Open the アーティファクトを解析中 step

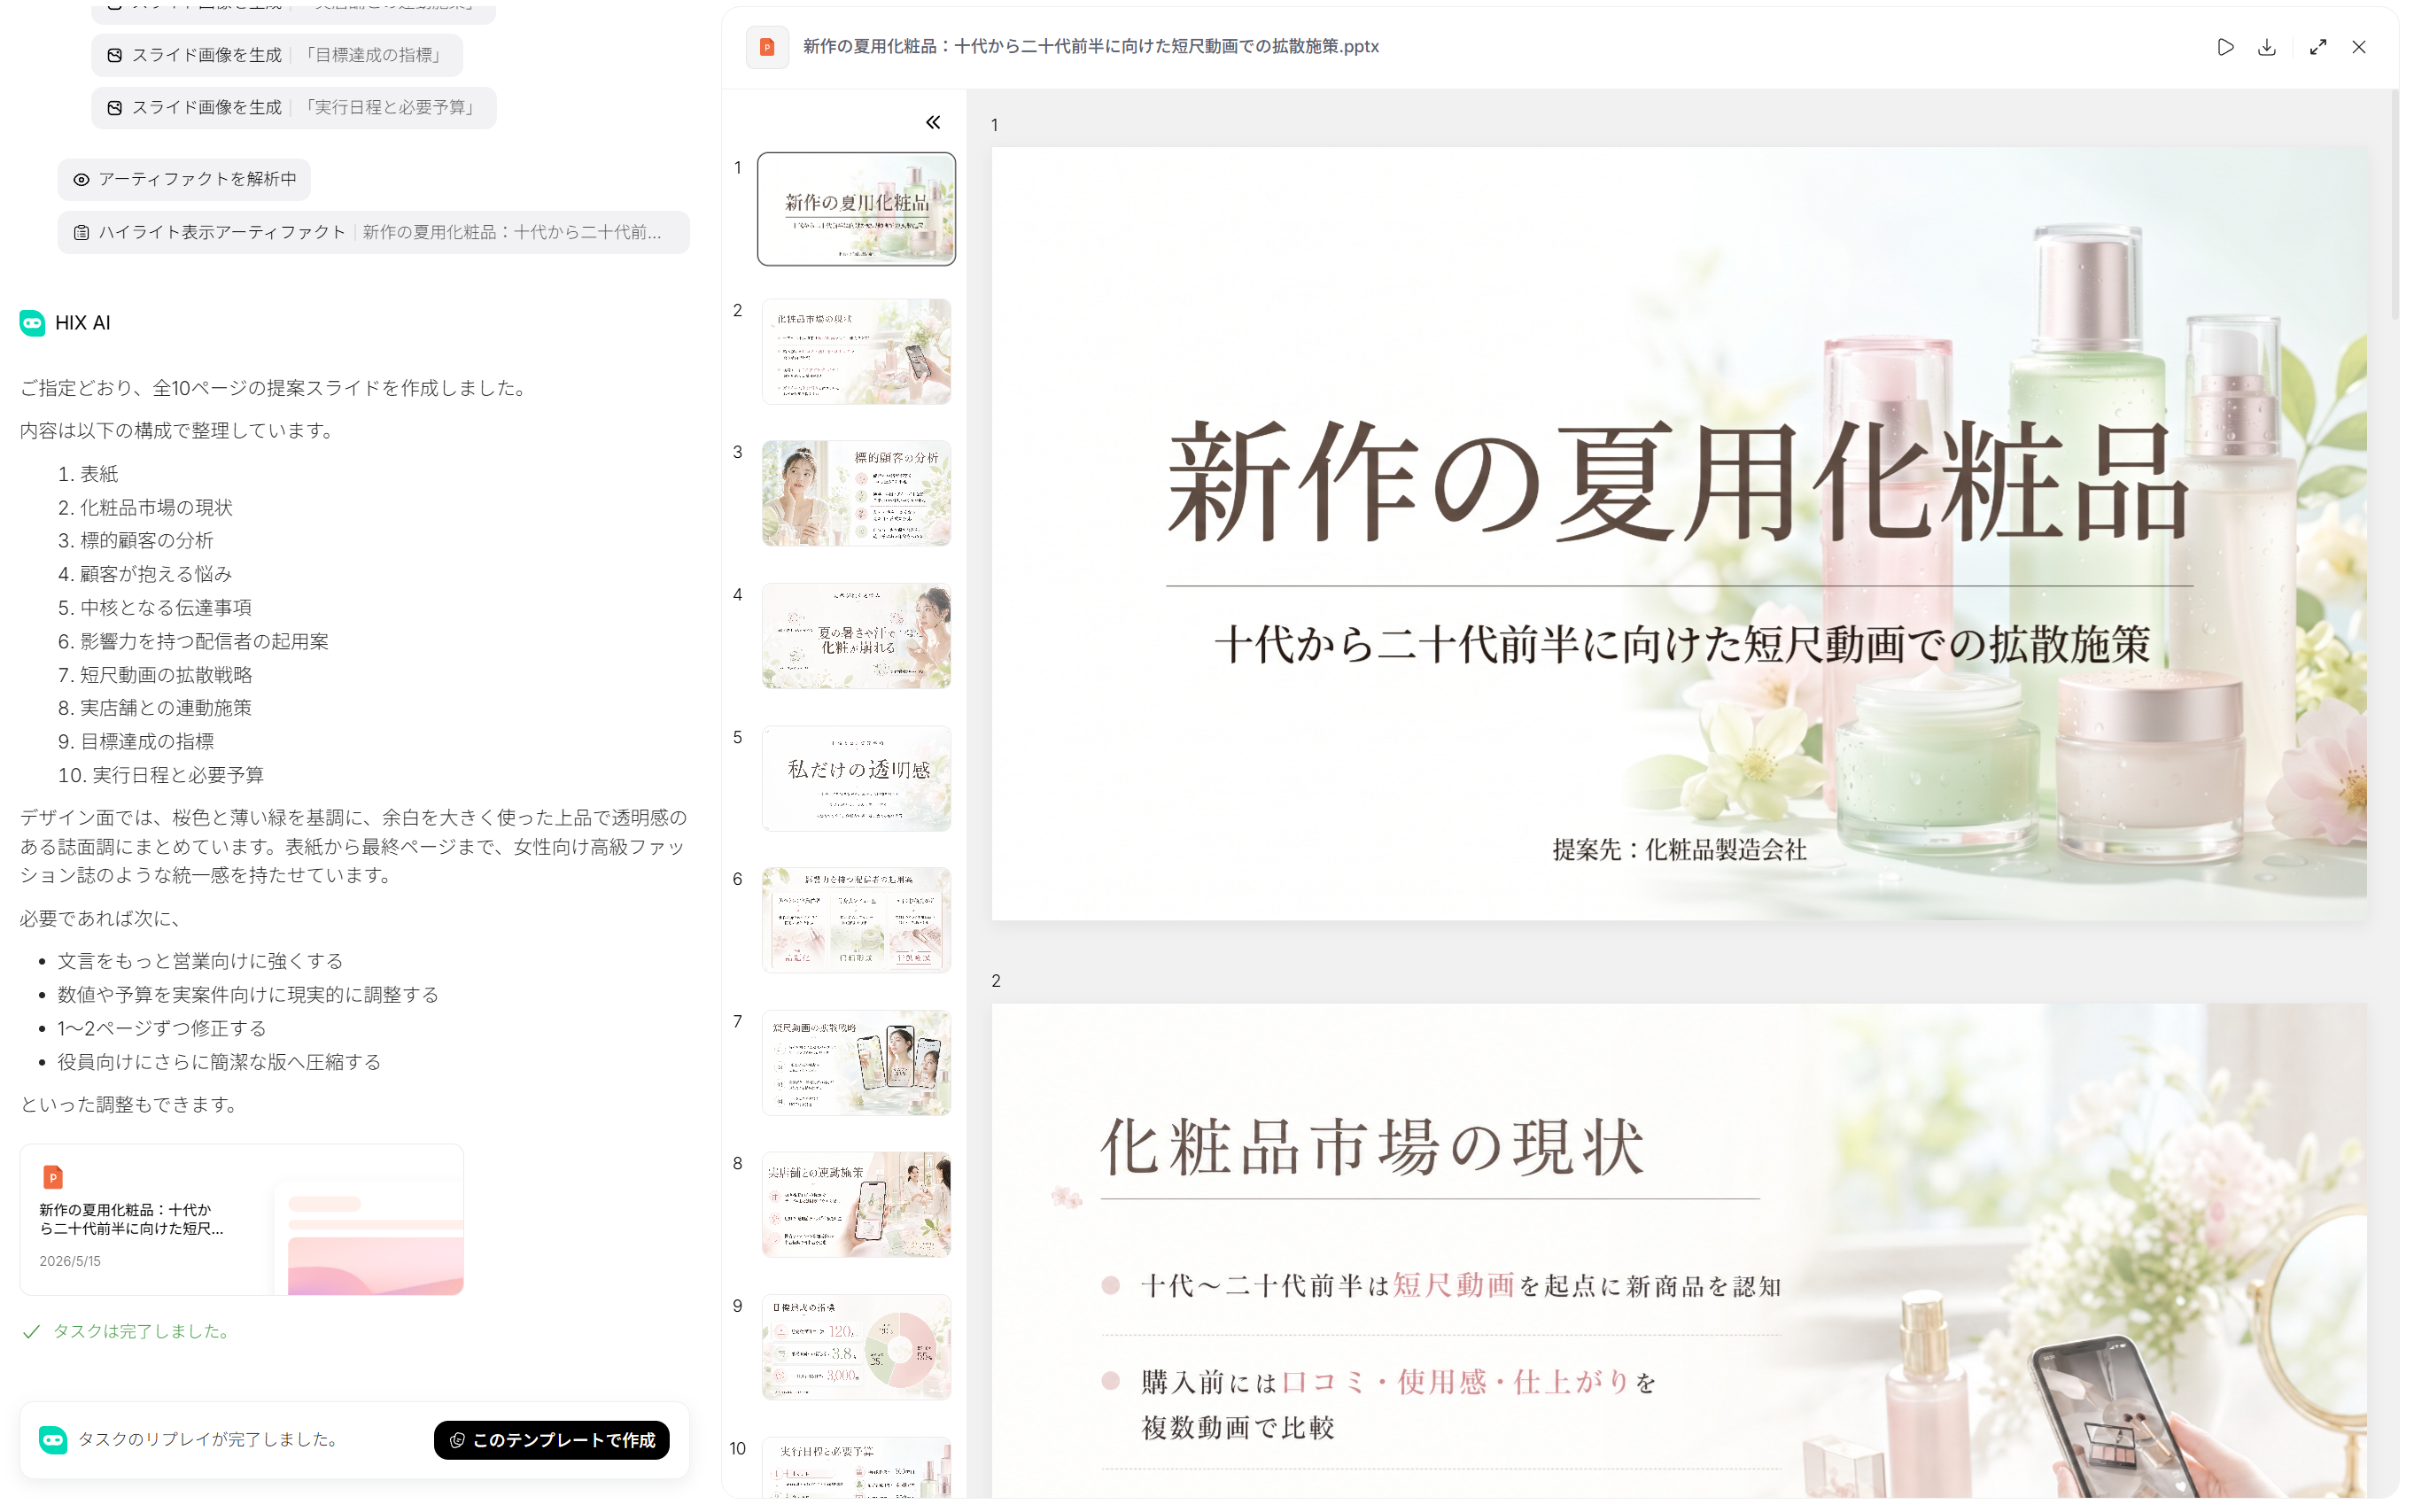point(184,180)
